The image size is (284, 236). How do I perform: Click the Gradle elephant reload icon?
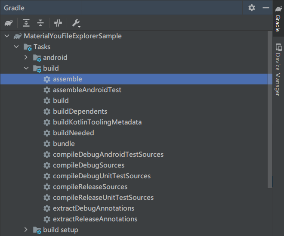pos(9,23)
